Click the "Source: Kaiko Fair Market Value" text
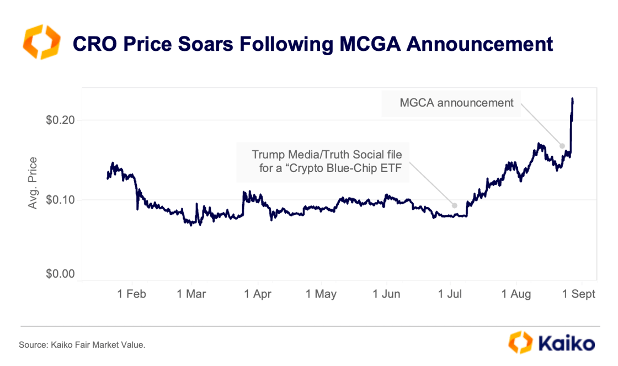The width and height of the screenshot is (618, 366). (x=82, y=345)
